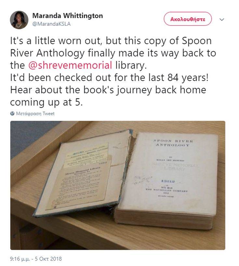Click the Μετάφραση Tweet translation link
The width and height of the screenshot is (239, 266).
pos(35,113)
